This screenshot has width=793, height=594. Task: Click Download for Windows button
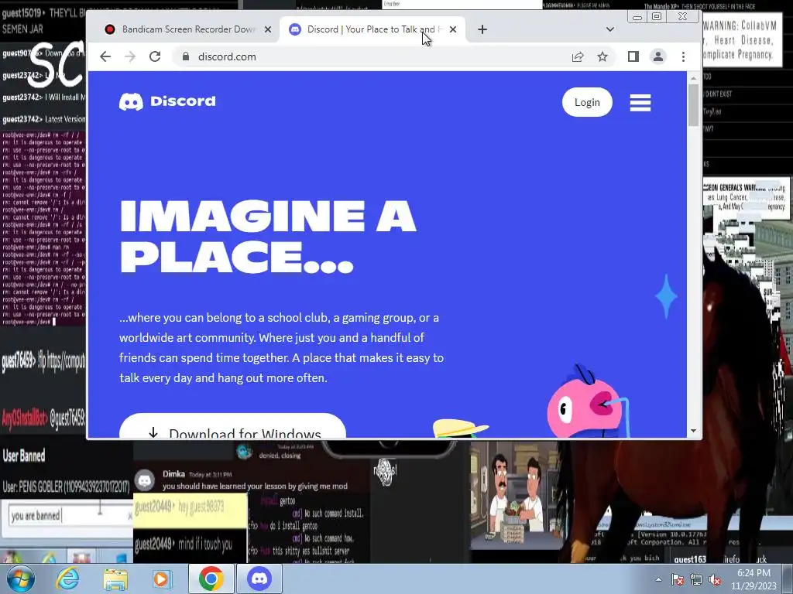click(x=232, y=426)
